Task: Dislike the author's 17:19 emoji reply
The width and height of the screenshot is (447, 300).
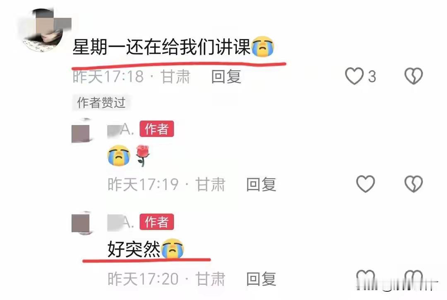Action: (413, 184)
